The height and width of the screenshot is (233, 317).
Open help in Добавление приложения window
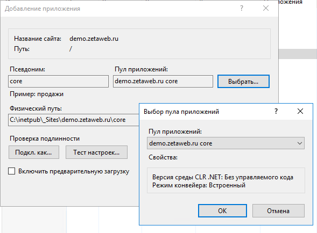pyautogui.click(x=242, y=8)
